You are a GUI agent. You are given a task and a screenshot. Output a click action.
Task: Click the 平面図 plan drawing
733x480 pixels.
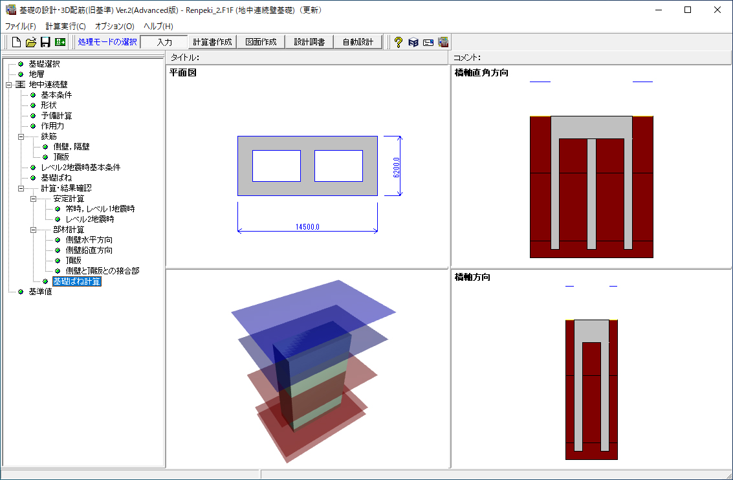click(307, 166)
